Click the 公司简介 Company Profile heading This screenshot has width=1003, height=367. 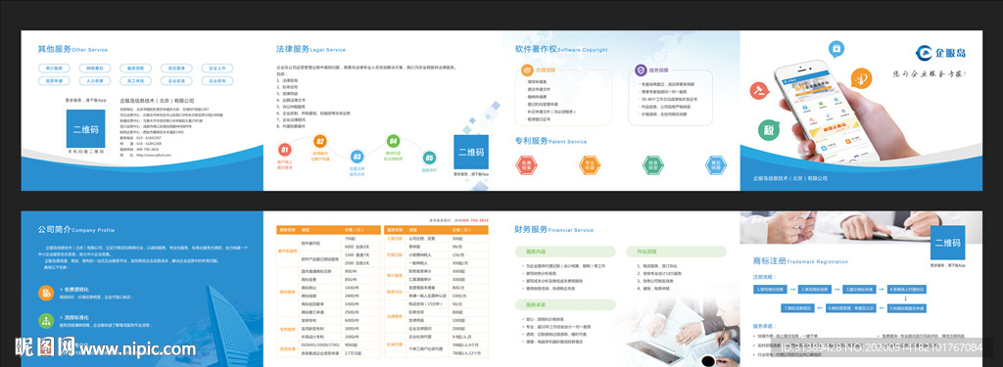[x=76, y=229]
